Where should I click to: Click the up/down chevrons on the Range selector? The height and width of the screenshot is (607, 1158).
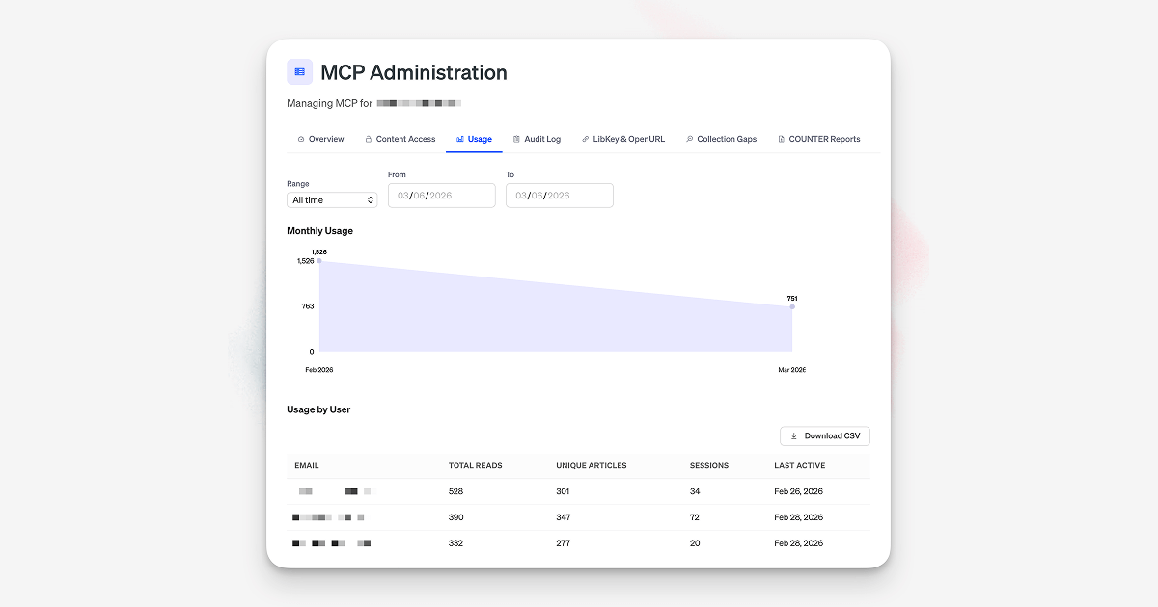coord(369,200)
